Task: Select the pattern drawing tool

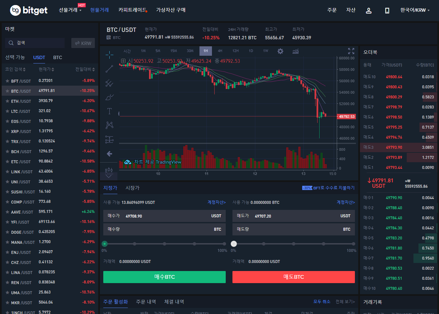Action: click(x=109, y=125)
